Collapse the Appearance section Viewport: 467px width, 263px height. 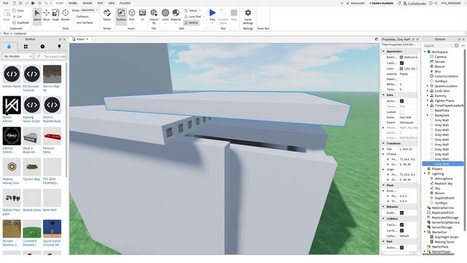tap(383, 51)
